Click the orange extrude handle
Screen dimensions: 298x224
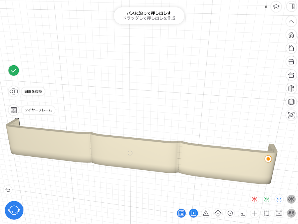[x=268, y=159]
